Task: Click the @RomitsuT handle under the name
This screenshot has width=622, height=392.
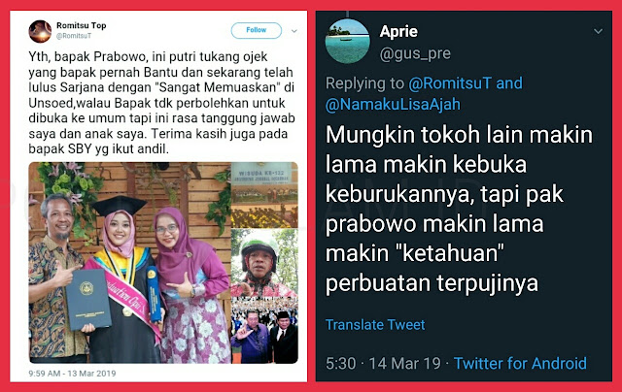Action: (74, 36)
